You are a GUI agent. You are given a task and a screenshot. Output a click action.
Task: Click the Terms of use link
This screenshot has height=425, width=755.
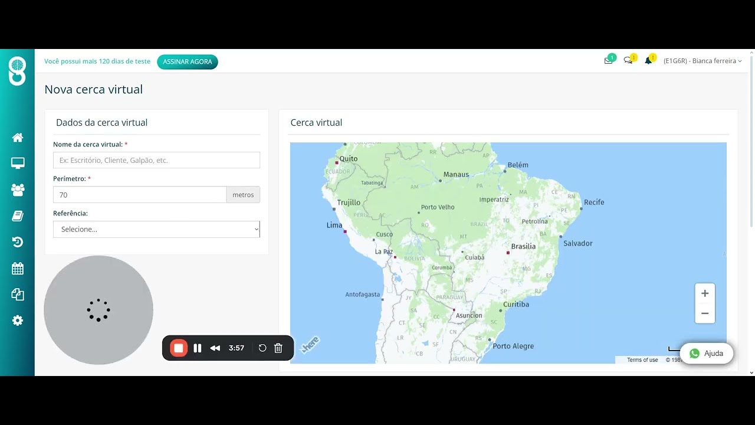pyautogui.click(x=642, y=360)
